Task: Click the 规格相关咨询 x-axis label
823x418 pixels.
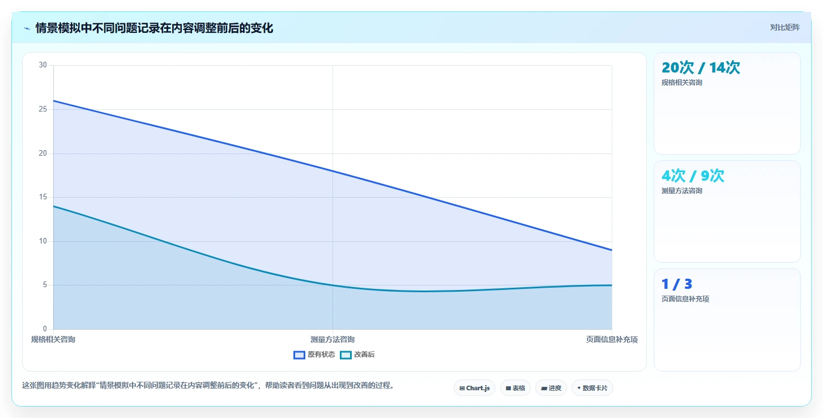Action: [x=53, y=339]
